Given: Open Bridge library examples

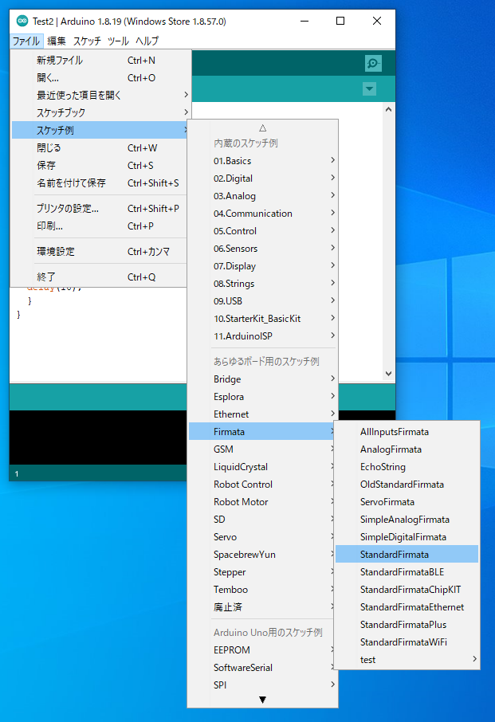Looking at the screenshot, I should click(x=263, y=379).
